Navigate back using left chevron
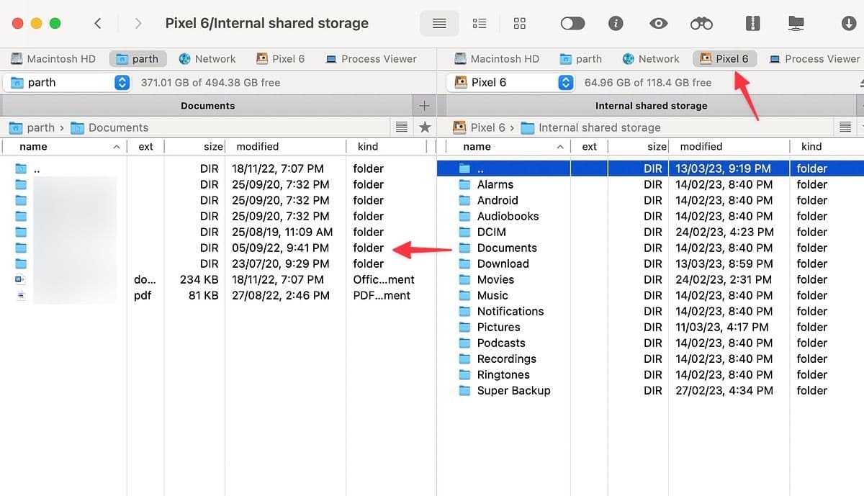This screenshot has width=864, height=496. (x=98, y=23)
